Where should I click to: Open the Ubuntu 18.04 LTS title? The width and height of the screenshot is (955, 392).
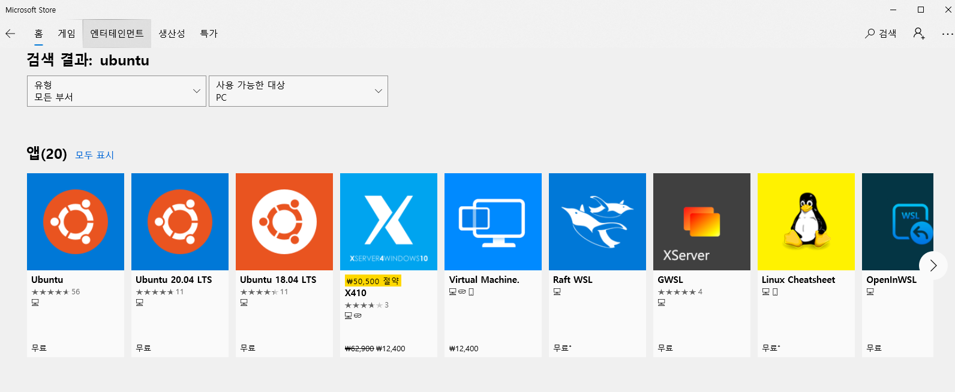278,280
